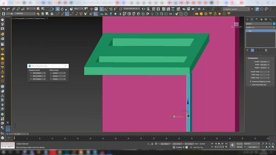Open the Create Selection Set dropdown

[x=132, y=9]
